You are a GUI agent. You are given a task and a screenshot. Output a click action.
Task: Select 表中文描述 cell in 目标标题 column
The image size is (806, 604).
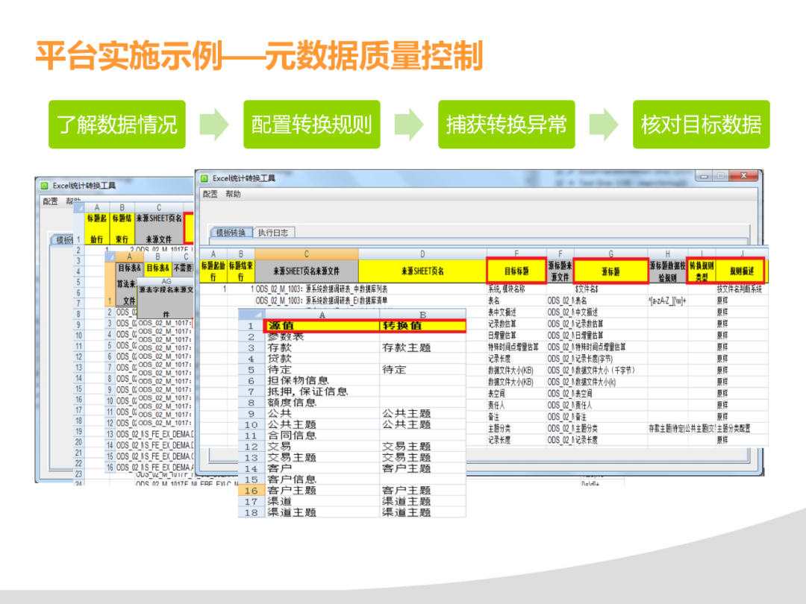click(516, 312)
